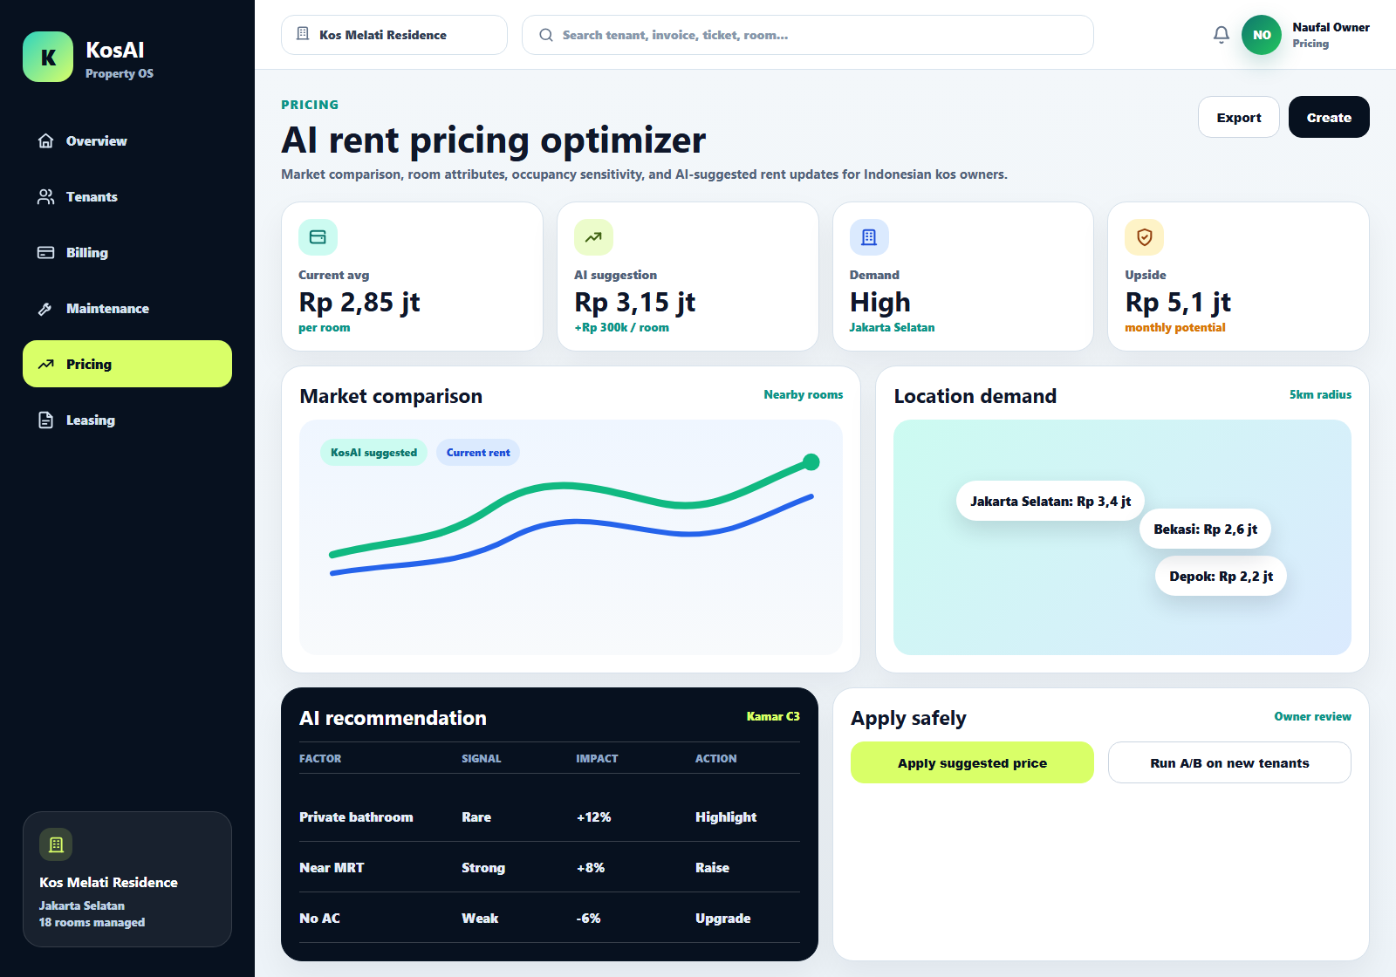Viewport: 1396px width, 977px height.
Task: Open notifications bell icon
Action: (x=1221, y=35)
